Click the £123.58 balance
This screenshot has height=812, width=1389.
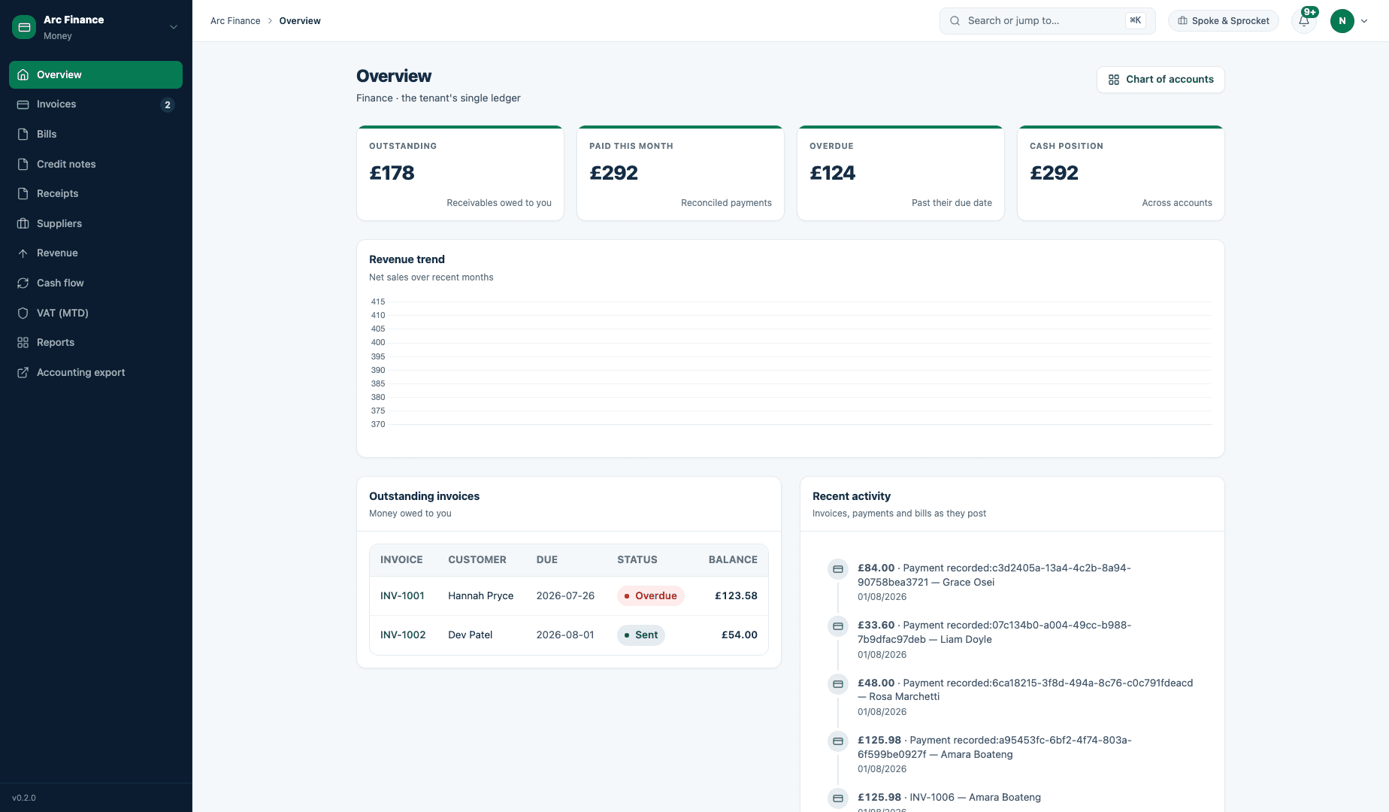click(736, 596)
